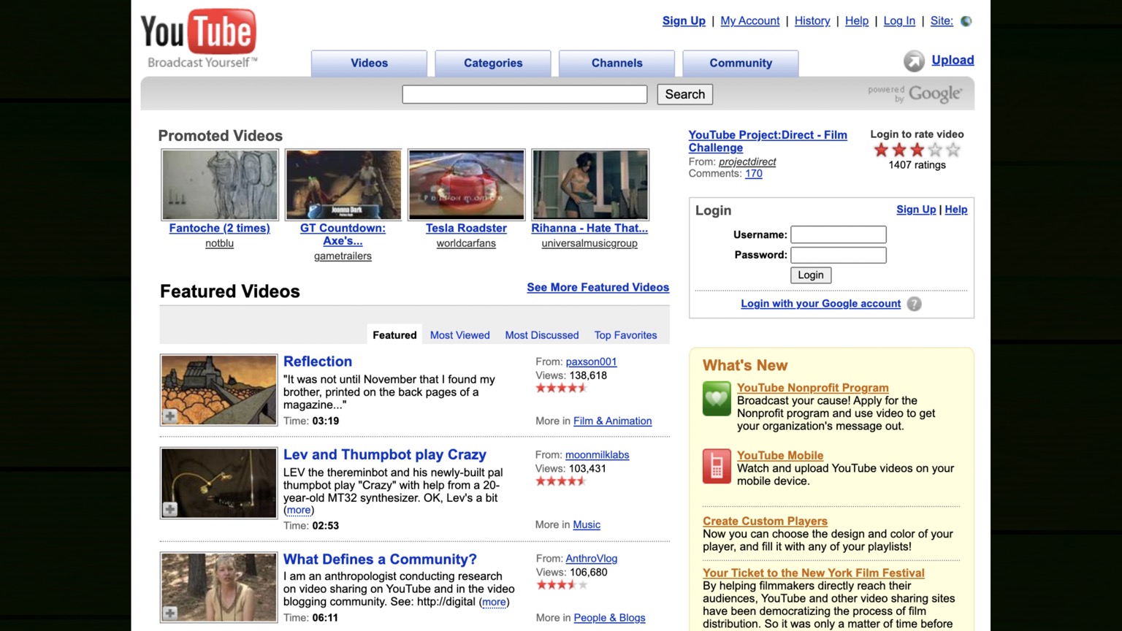The height and width of the screenshot is (631, 1122).
Task: Open the Lev and Thumpbot video thumbnail
Action: [219, 483]
